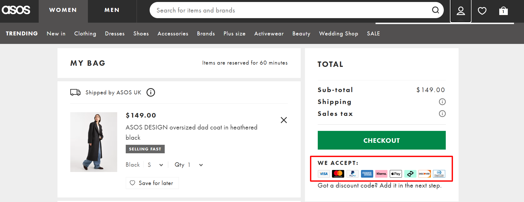Open the account profile icon

[460, 10]
